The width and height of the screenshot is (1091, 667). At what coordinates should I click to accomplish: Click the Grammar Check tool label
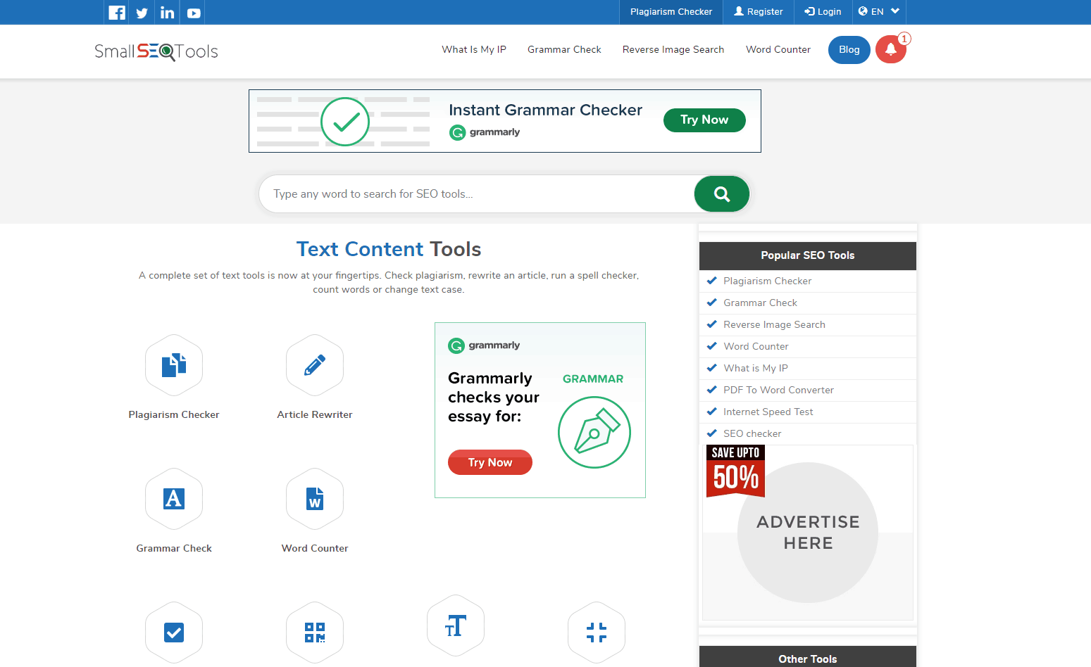click(x=174, y=548)
